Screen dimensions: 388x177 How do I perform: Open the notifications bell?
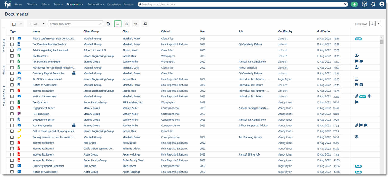point(373,4)
